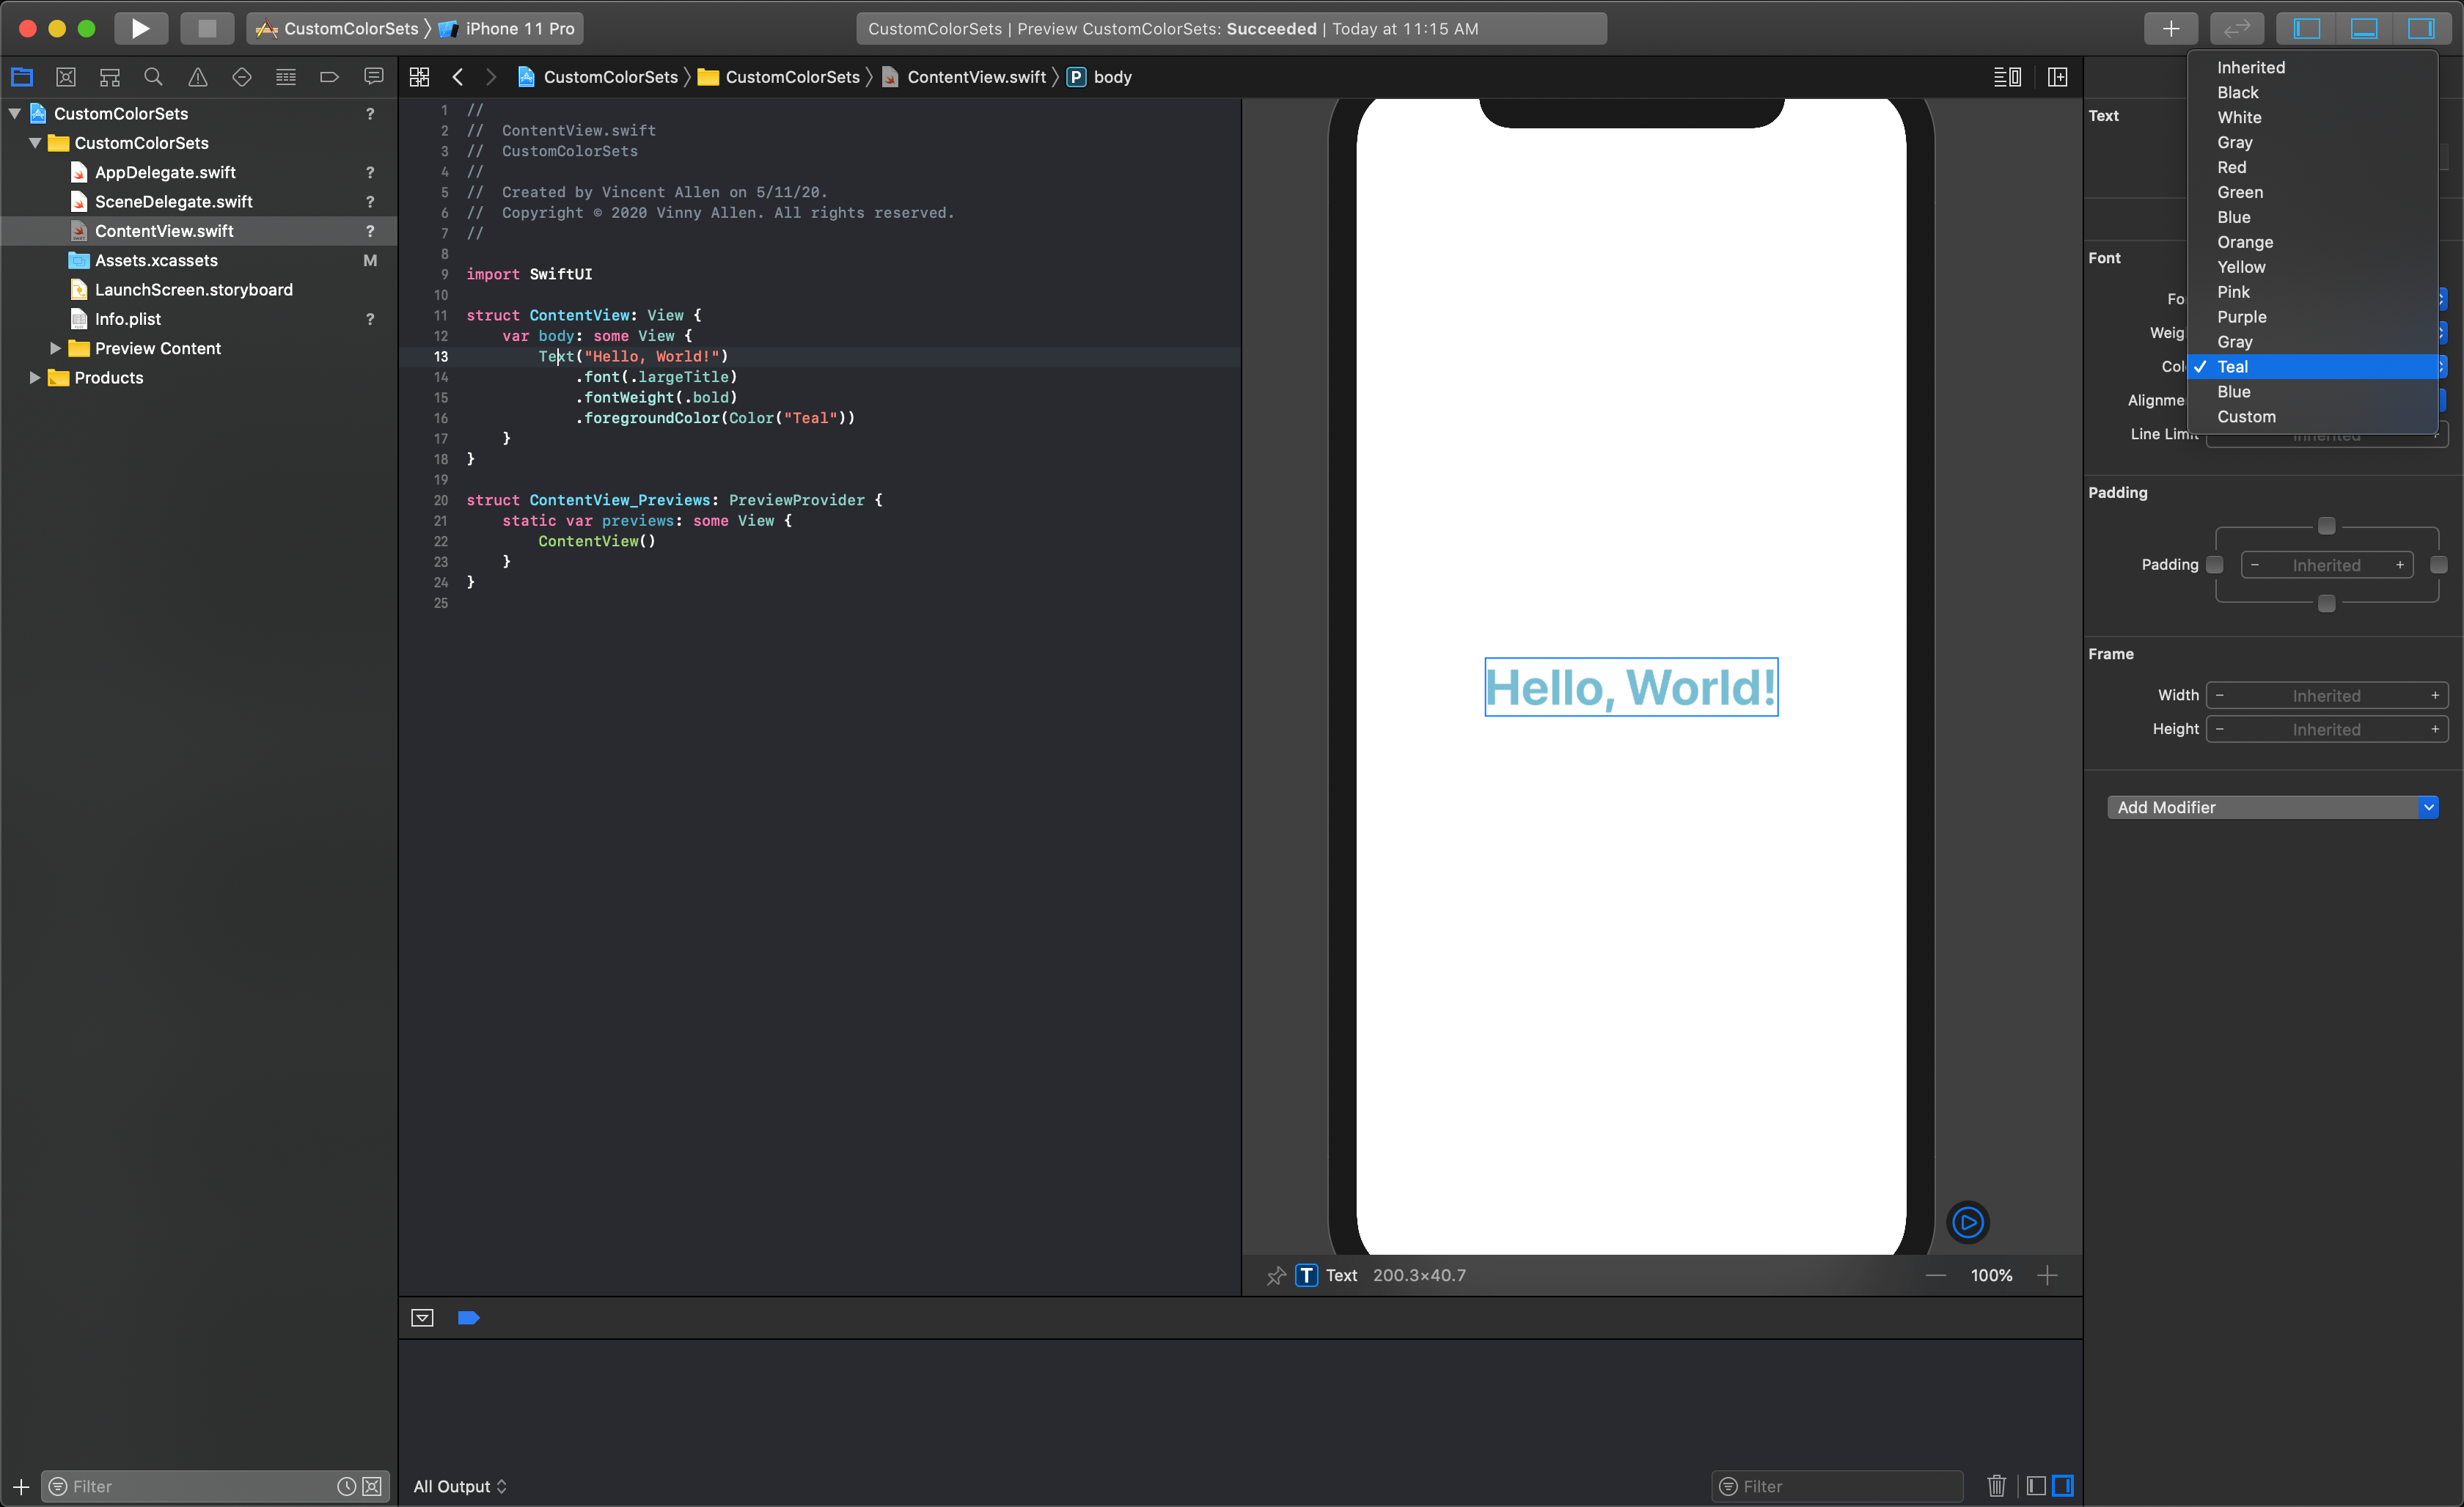Start Live Preview with the play button
This screenshot has height=1507, width=2464.
point(1968,1221)
